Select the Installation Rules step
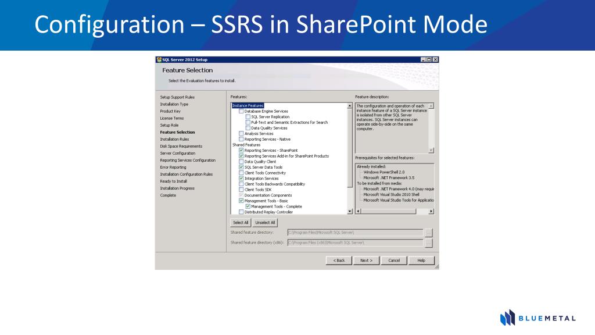 click(x=174, y=140)
